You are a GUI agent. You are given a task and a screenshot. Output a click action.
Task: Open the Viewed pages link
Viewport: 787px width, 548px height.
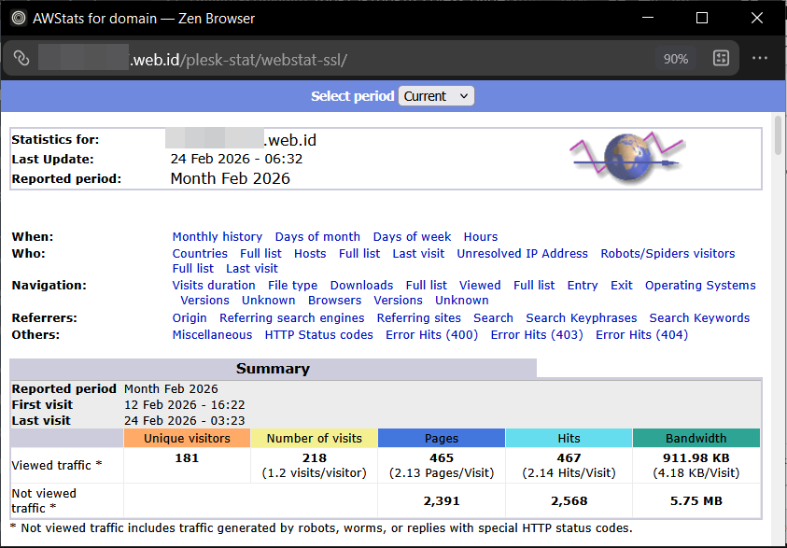(480, 286)
